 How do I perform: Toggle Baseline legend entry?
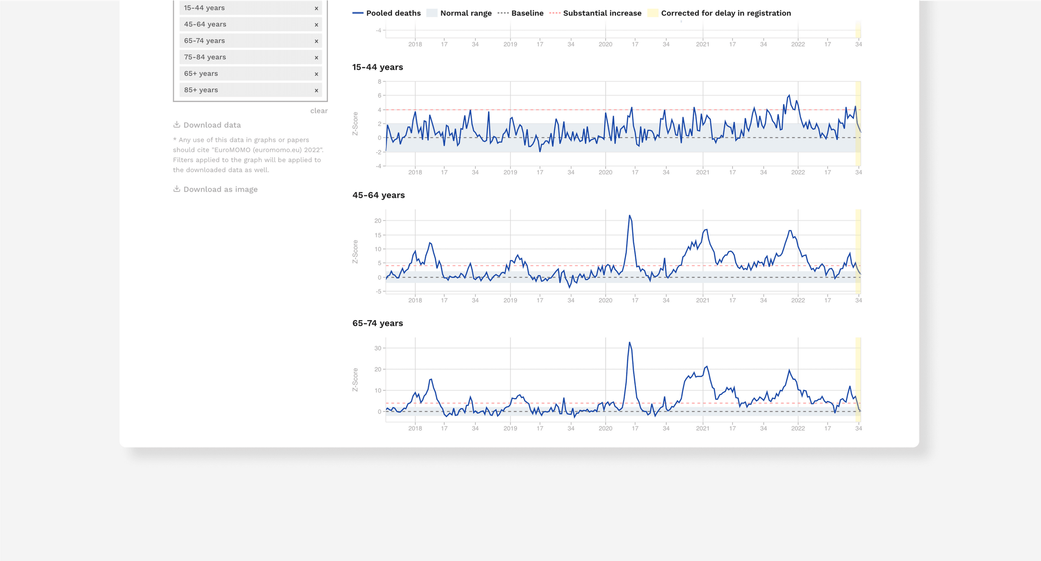[527, 13]
